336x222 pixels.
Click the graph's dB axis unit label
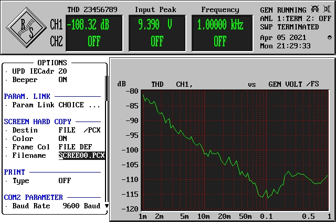click(x=121, y=84)
